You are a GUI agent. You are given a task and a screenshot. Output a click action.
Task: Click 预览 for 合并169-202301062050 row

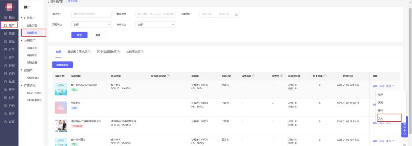382,86
